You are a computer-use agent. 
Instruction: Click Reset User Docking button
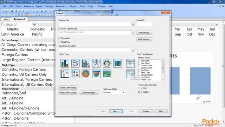68,92
